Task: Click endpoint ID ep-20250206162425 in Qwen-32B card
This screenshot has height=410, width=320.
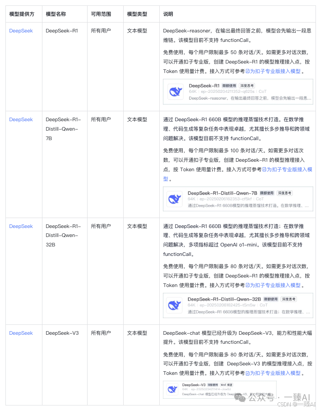Action: point(227,305)
